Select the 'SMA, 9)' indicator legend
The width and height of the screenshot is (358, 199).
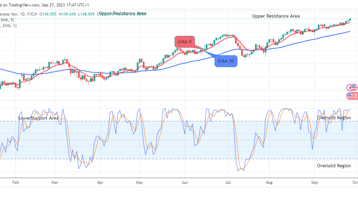[7, 20]
